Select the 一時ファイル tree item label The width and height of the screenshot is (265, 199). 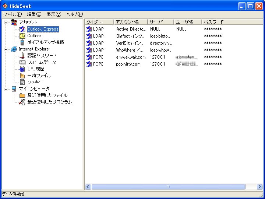tap(39, 76)
